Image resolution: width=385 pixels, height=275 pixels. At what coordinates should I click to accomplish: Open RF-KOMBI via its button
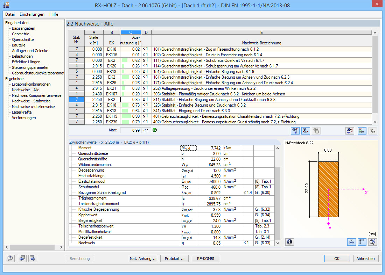(x=206, y=259)
